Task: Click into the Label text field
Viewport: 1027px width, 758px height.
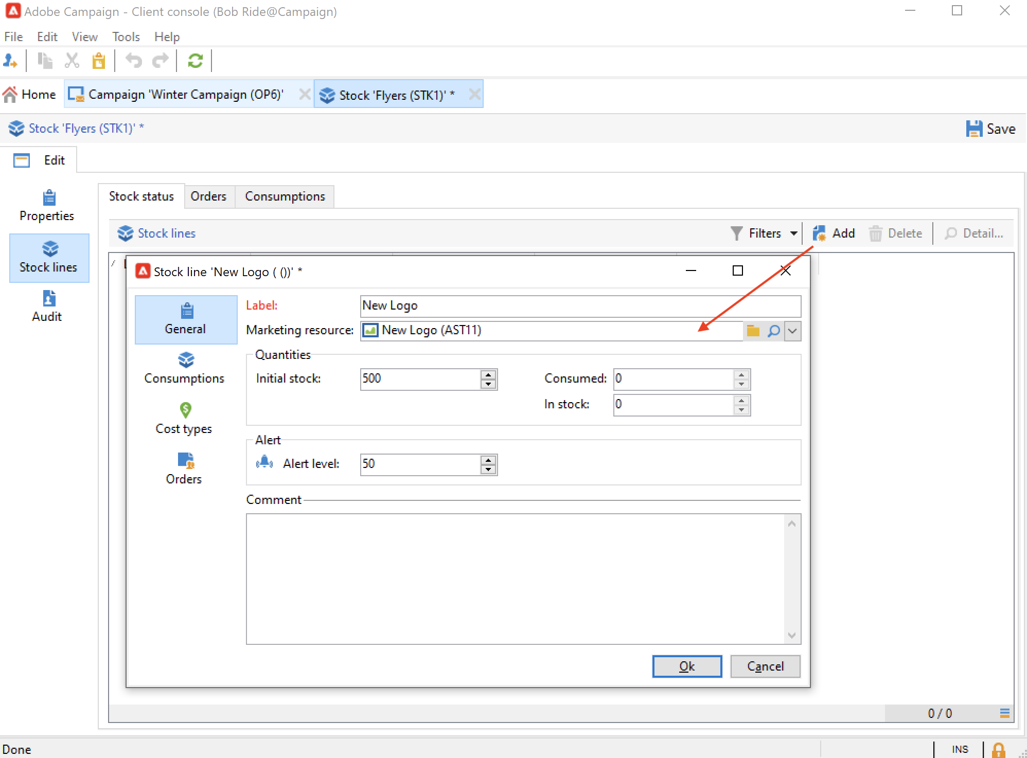Action: point(580,306)
